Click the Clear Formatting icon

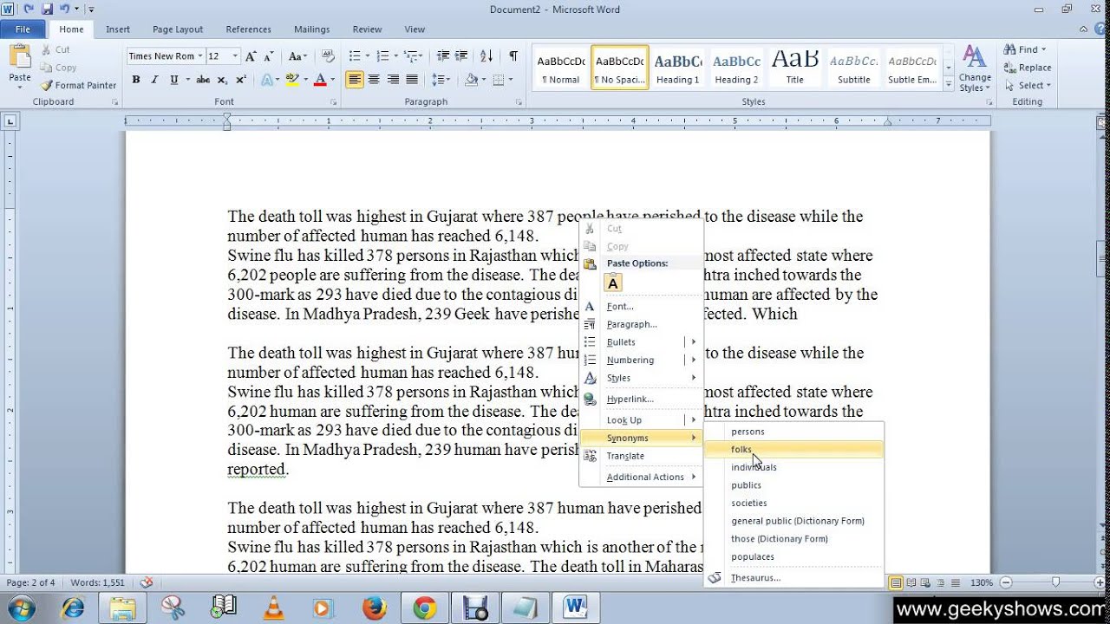(328, 56)
